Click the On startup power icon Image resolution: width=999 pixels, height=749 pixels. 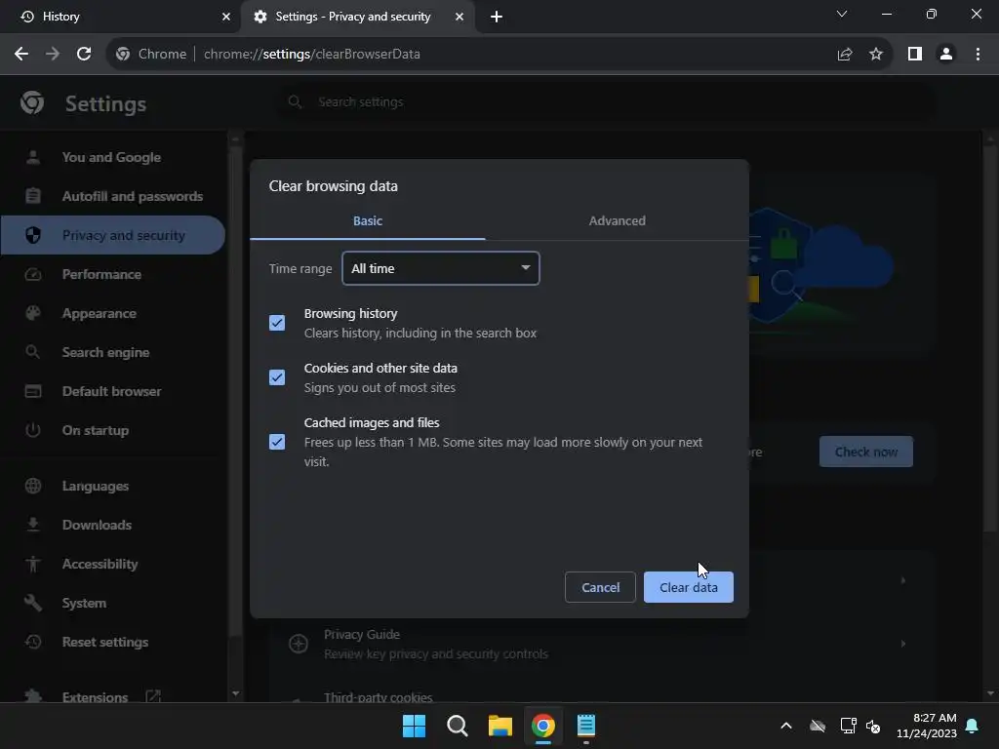click(x=33, y=430)
